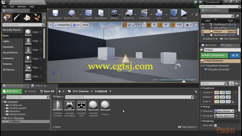This screenshot has height=136, width=242.
Task: Select the Foliage mode icon
Action: click(37, 18)
